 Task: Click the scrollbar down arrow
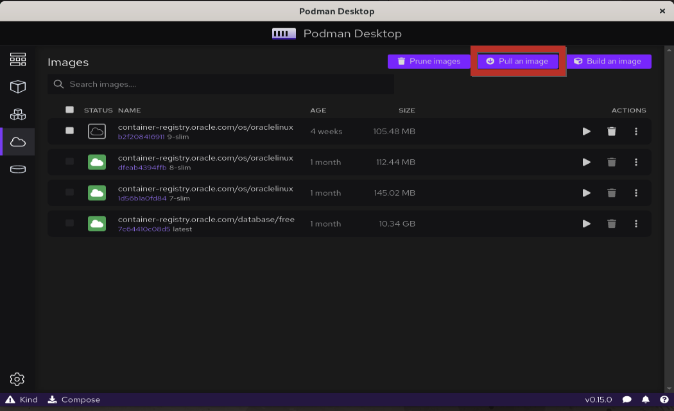tap(669, 389)
